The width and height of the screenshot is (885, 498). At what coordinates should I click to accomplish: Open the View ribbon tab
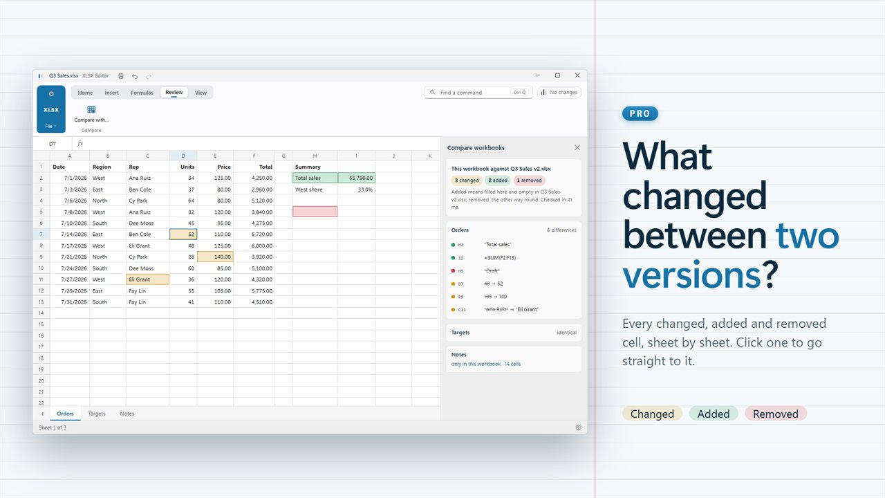tap(201, 93)
